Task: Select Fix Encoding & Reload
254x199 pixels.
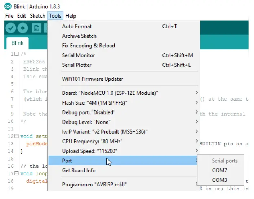Action: tap(124, 46)
